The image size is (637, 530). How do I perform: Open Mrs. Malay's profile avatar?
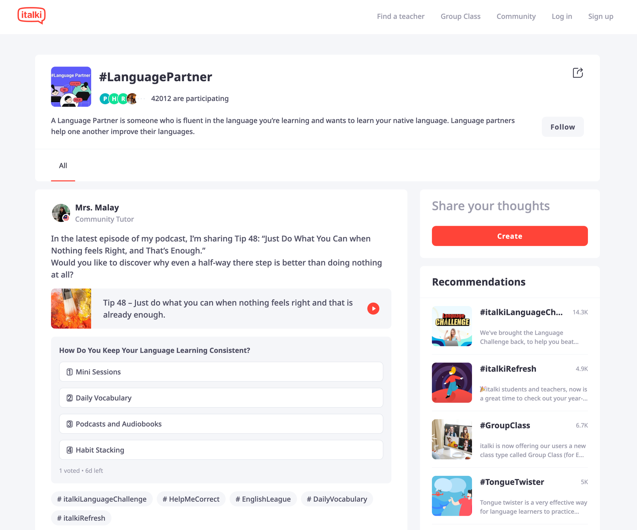(x=61, y=212)
